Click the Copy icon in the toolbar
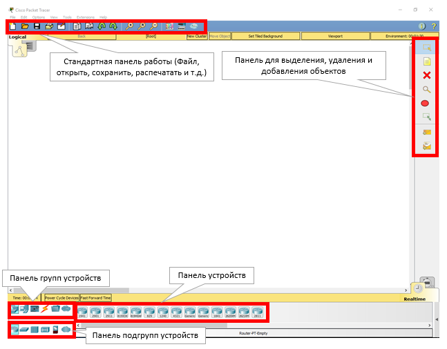The width and height of the screenshot is (447, 349). tap(77, 26)
